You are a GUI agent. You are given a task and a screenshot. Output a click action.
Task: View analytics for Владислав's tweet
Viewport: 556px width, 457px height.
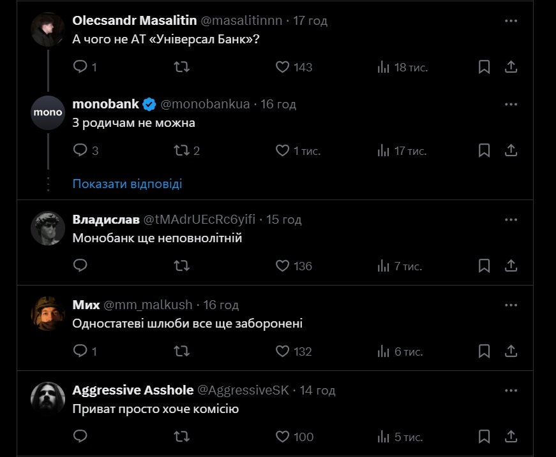384,266
